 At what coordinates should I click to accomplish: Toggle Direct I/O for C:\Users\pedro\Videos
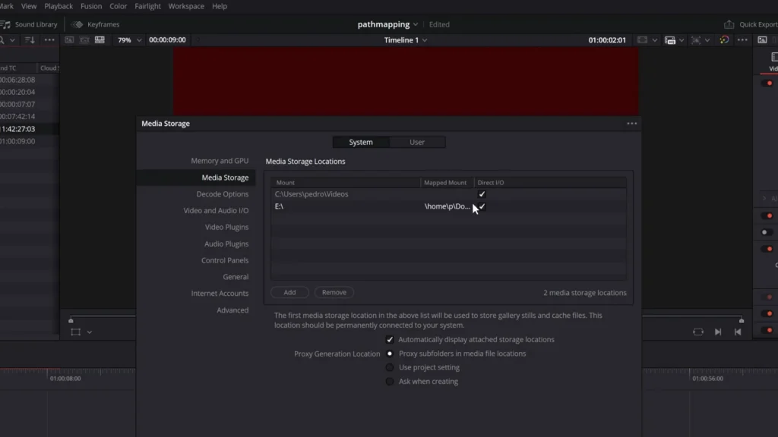(482, 194)
